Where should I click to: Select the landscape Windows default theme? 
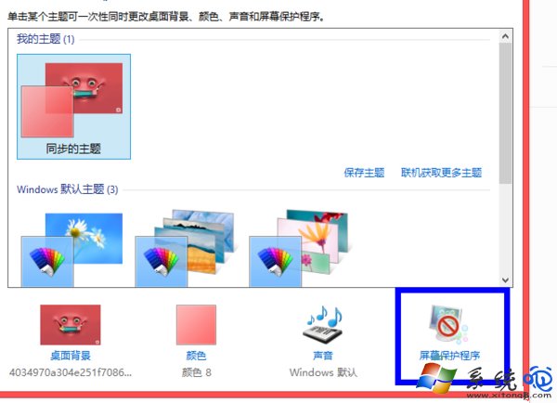coord(185,248)
